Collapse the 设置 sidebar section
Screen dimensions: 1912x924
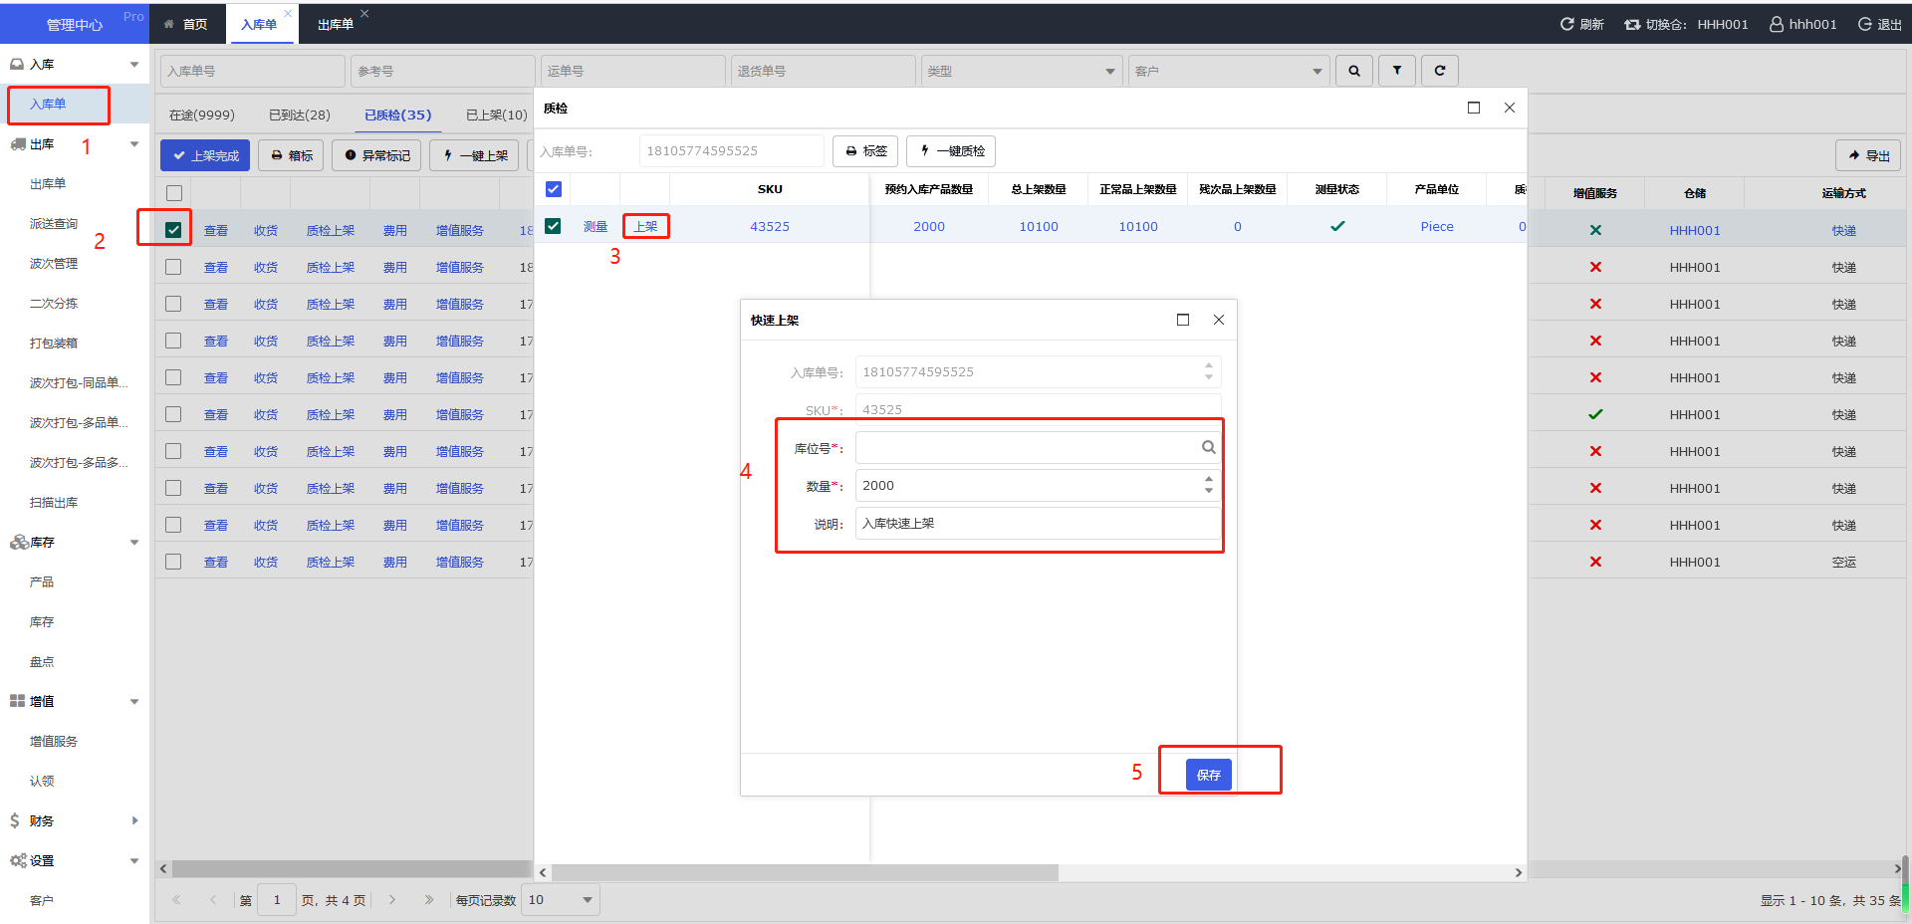133,861
